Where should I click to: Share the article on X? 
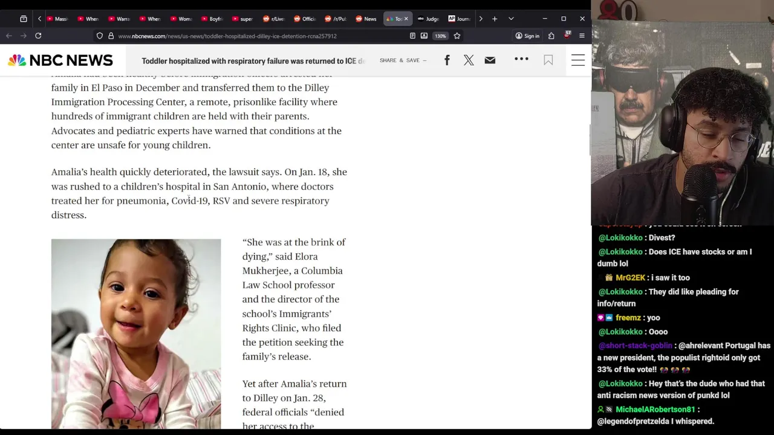tap(469, 60)
